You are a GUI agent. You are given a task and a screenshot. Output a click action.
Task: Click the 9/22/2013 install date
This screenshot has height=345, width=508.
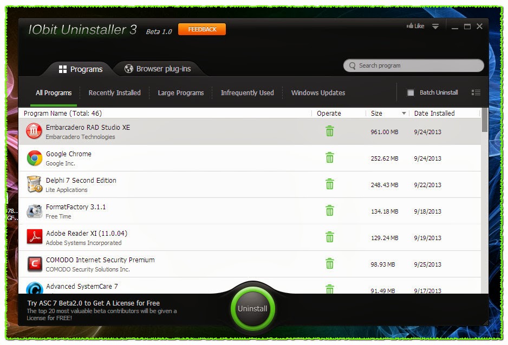(x=428, y=185)
